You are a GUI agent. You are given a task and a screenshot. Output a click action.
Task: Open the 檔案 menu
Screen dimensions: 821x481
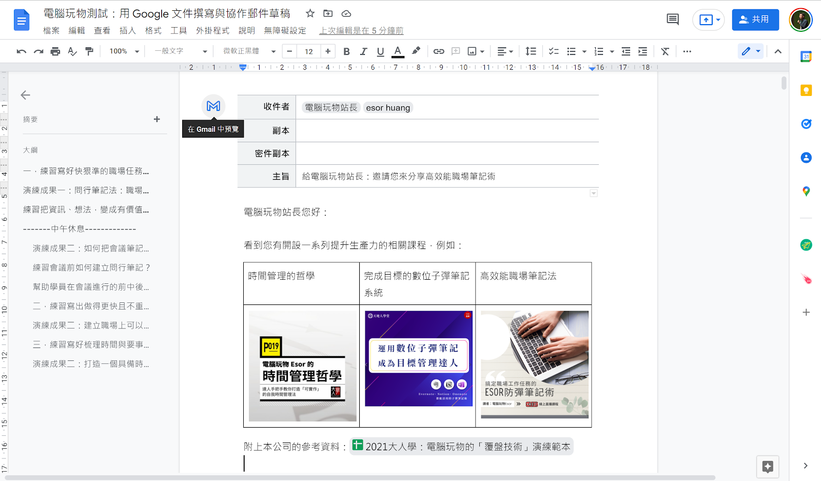point(51,31)
